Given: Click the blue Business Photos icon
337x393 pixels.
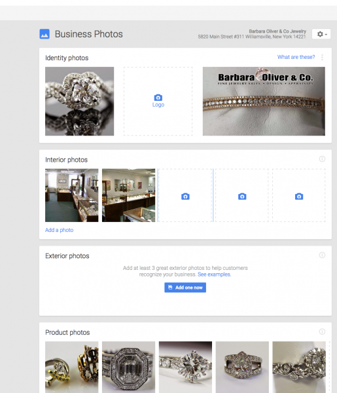Looking at the screenshot, I should pos(44,34).
